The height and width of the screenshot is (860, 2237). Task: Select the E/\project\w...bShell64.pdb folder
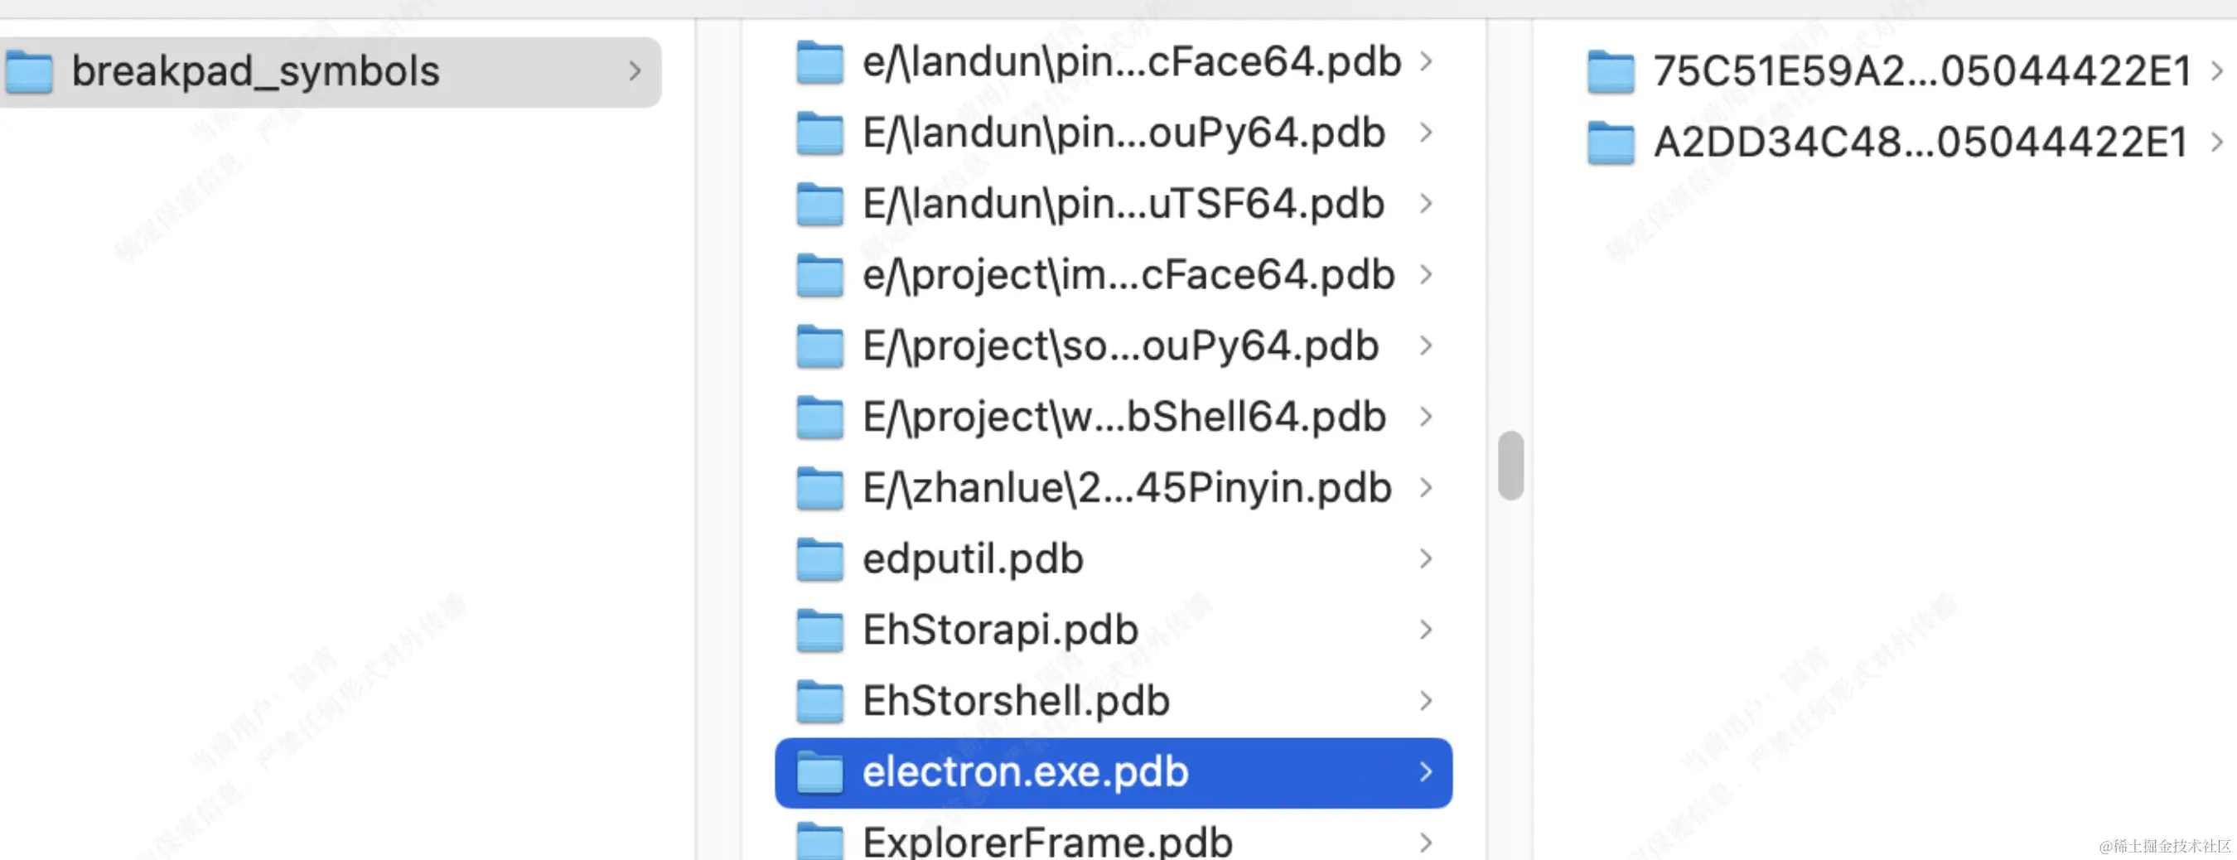point(1114,418)
